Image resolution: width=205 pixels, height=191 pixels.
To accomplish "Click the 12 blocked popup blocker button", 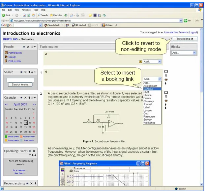I will [x=79, y=25].
